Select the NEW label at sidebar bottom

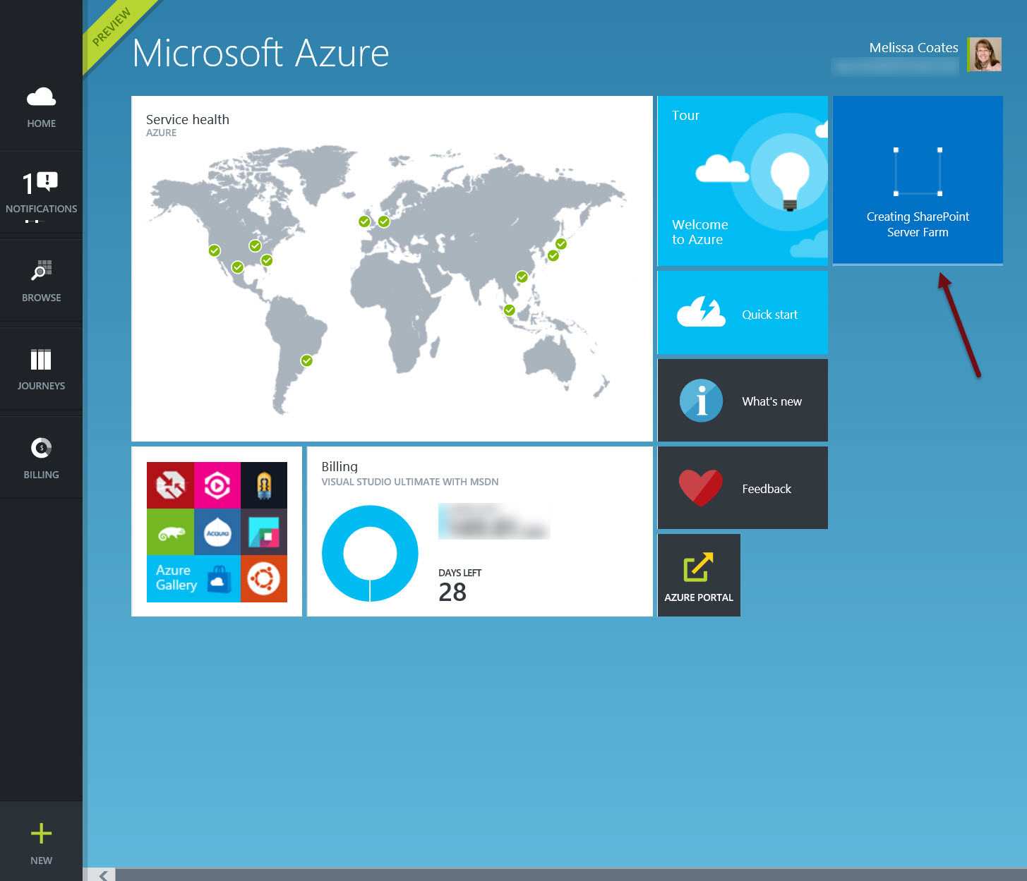point(42,861)
